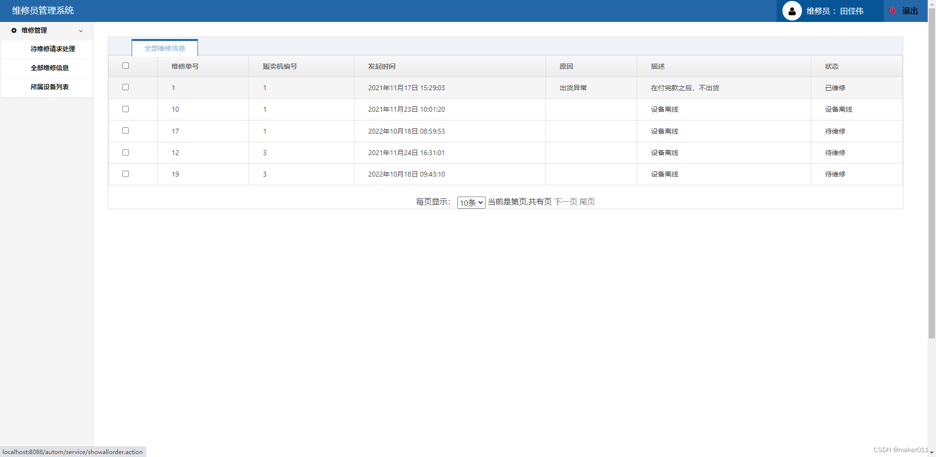Jump to last page with 尾页
The image size is (936, 457).
tap(587, 202)
